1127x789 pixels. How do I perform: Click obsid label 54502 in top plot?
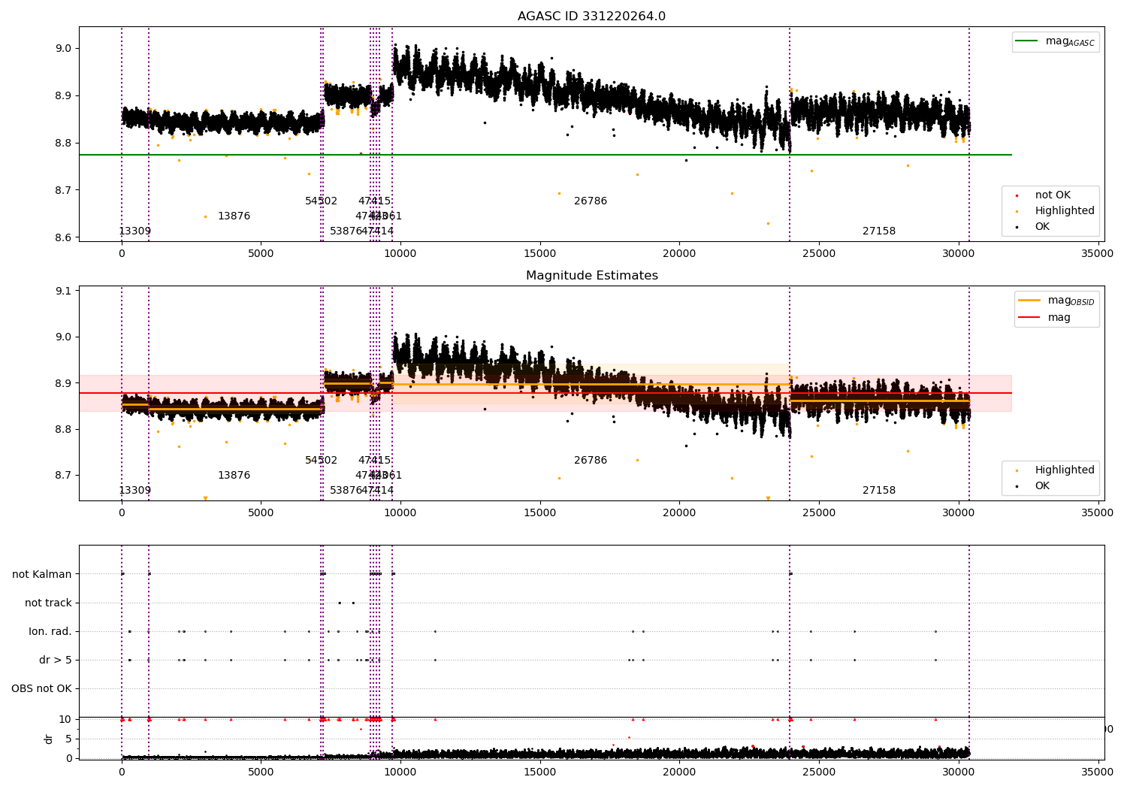click(x=322, y=201)
